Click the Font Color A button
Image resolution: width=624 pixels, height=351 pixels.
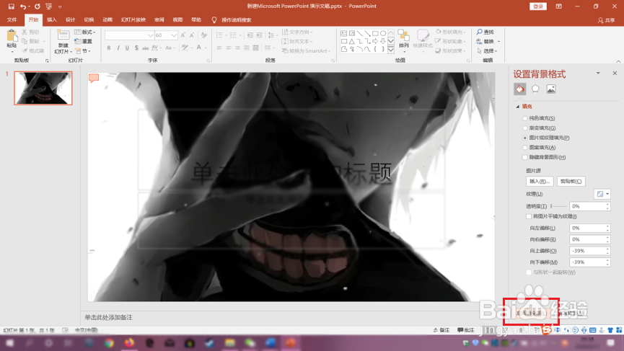199,48
